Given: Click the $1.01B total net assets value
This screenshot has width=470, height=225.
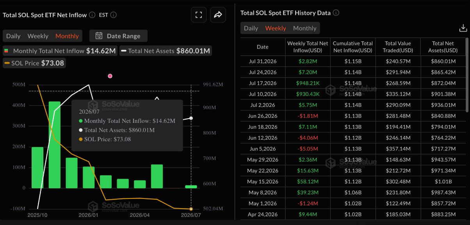Looking at the screenshot, I should (x=443, y=181).
